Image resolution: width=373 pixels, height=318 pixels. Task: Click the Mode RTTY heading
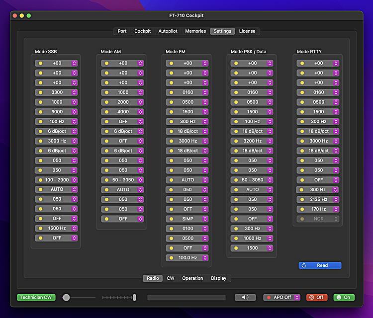309,52
